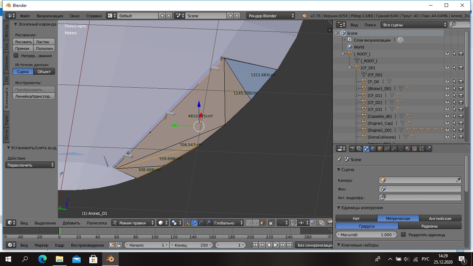Image resolution: width=473 pixels, height=266 pixels.
Task: Open the Файл menu
Action: (25, 16)
